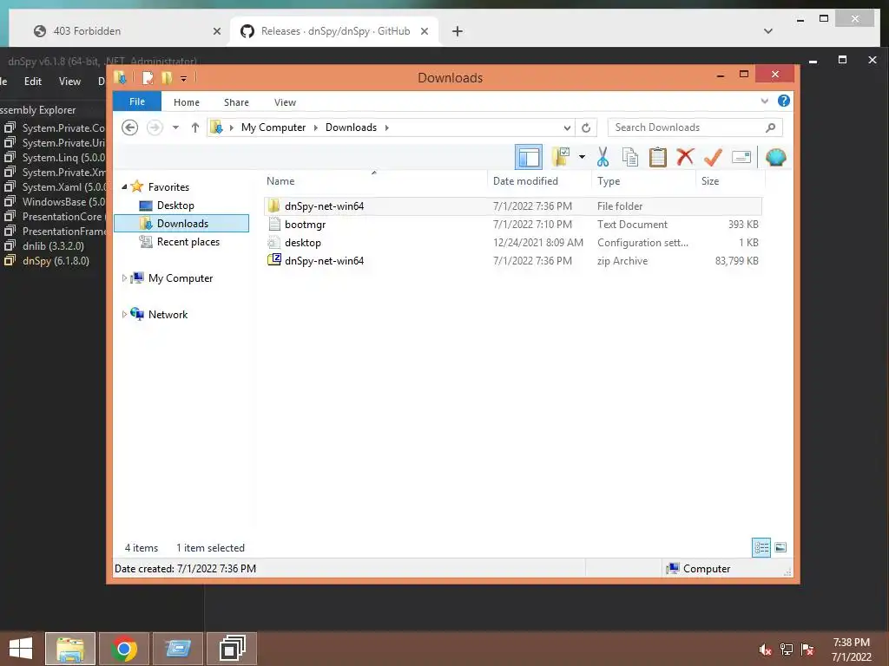Select dnSpy (6.1.8.0) assembly in dnSpy
Image resolution: width=889 pixels, height=666 pixels.
[56, 260]
